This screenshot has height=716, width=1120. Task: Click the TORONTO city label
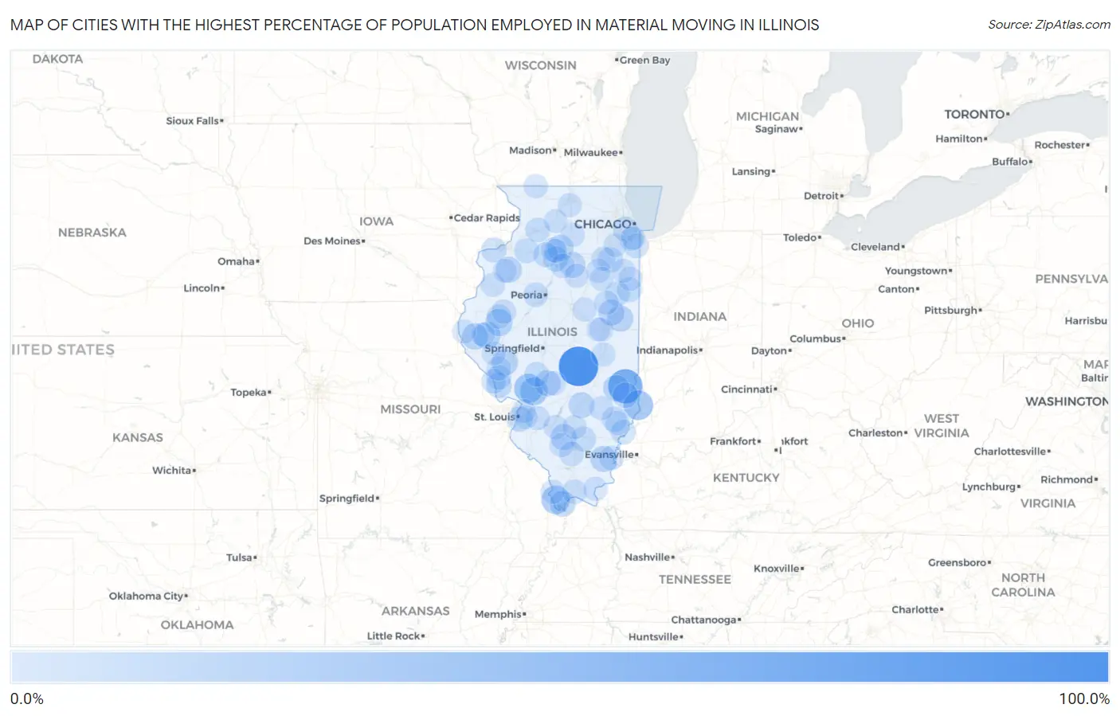975,114
